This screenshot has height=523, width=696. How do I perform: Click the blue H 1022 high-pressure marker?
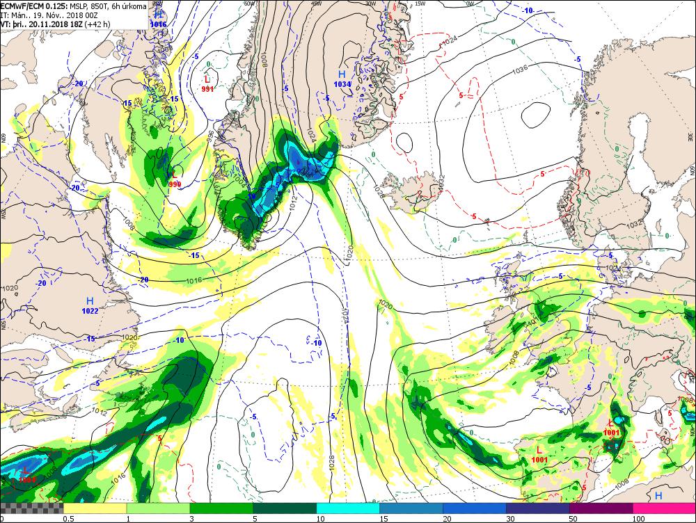90,306
